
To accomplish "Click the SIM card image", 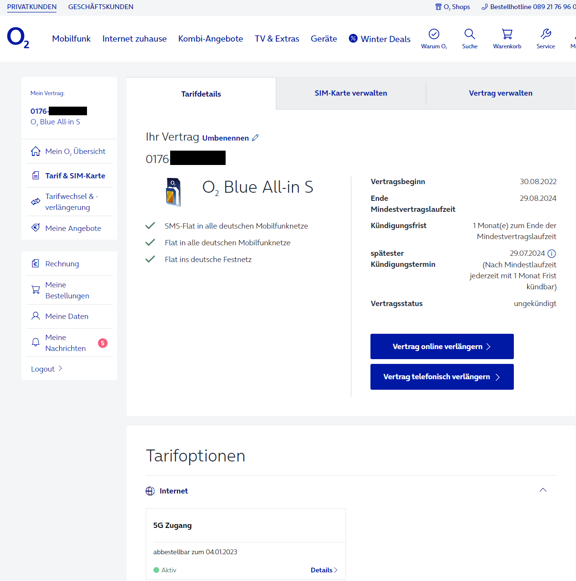I will click(x=173, y=192).
